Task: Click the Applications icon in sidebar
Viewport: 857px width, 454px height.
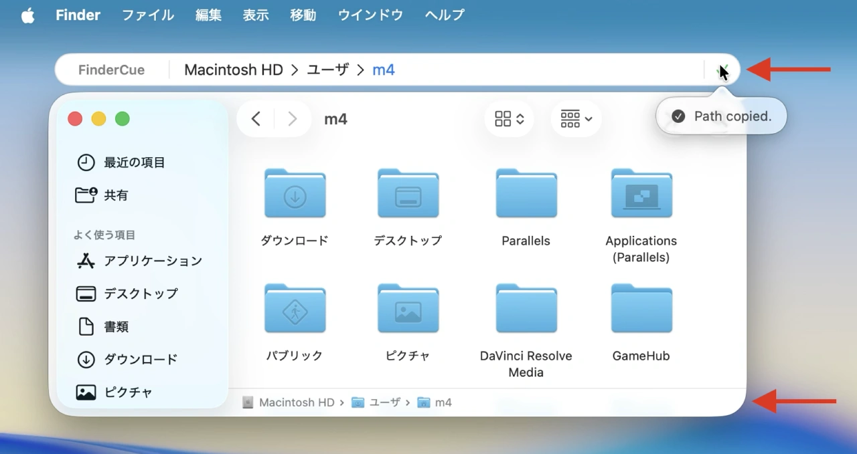Action: pos(86,261)
